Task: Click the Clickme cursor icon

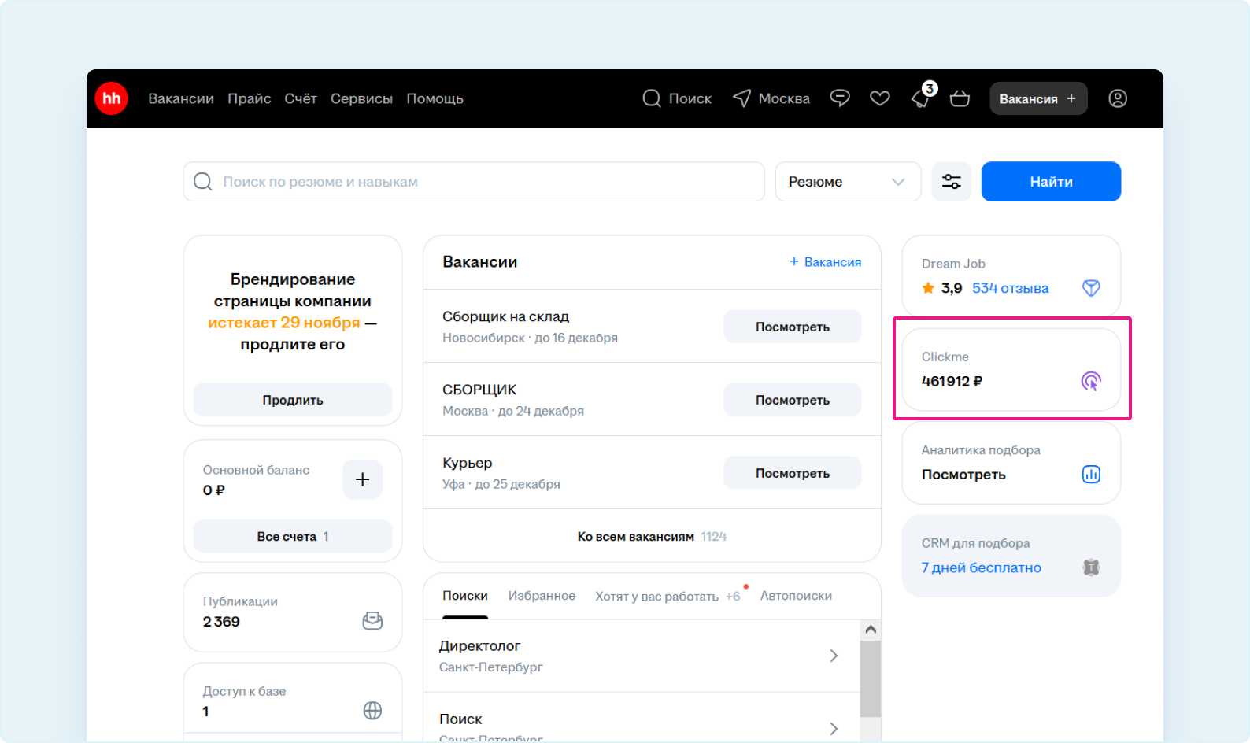Action: (1090, 382)
